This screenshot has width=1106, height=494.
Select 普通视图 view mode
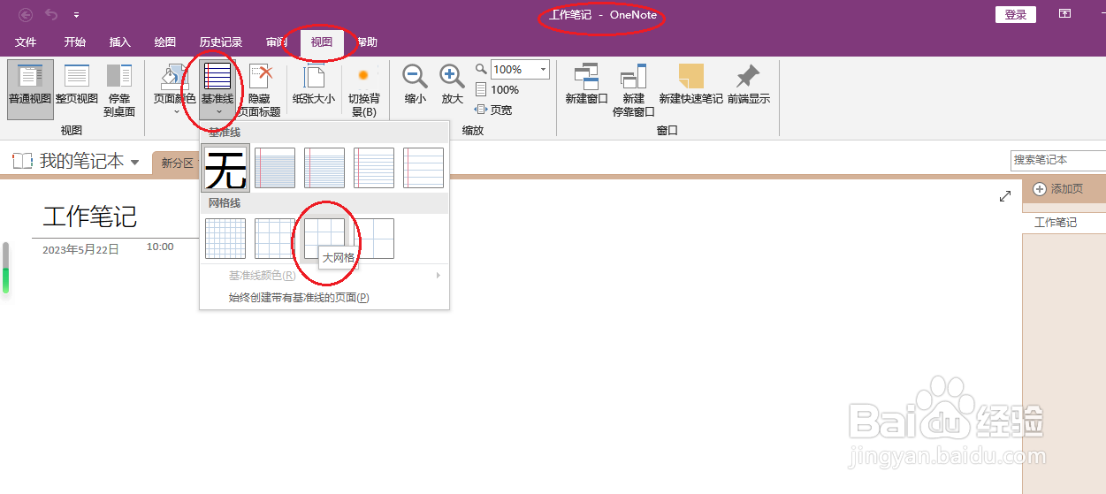(30, 89)
